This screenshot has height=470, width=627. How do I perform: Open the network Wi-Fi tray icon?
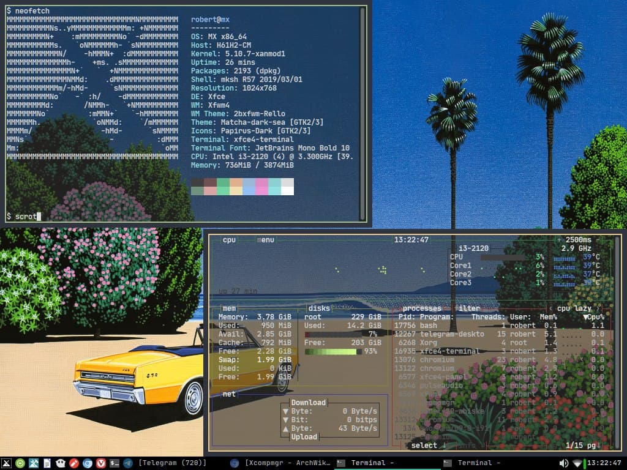coord(577,463)
